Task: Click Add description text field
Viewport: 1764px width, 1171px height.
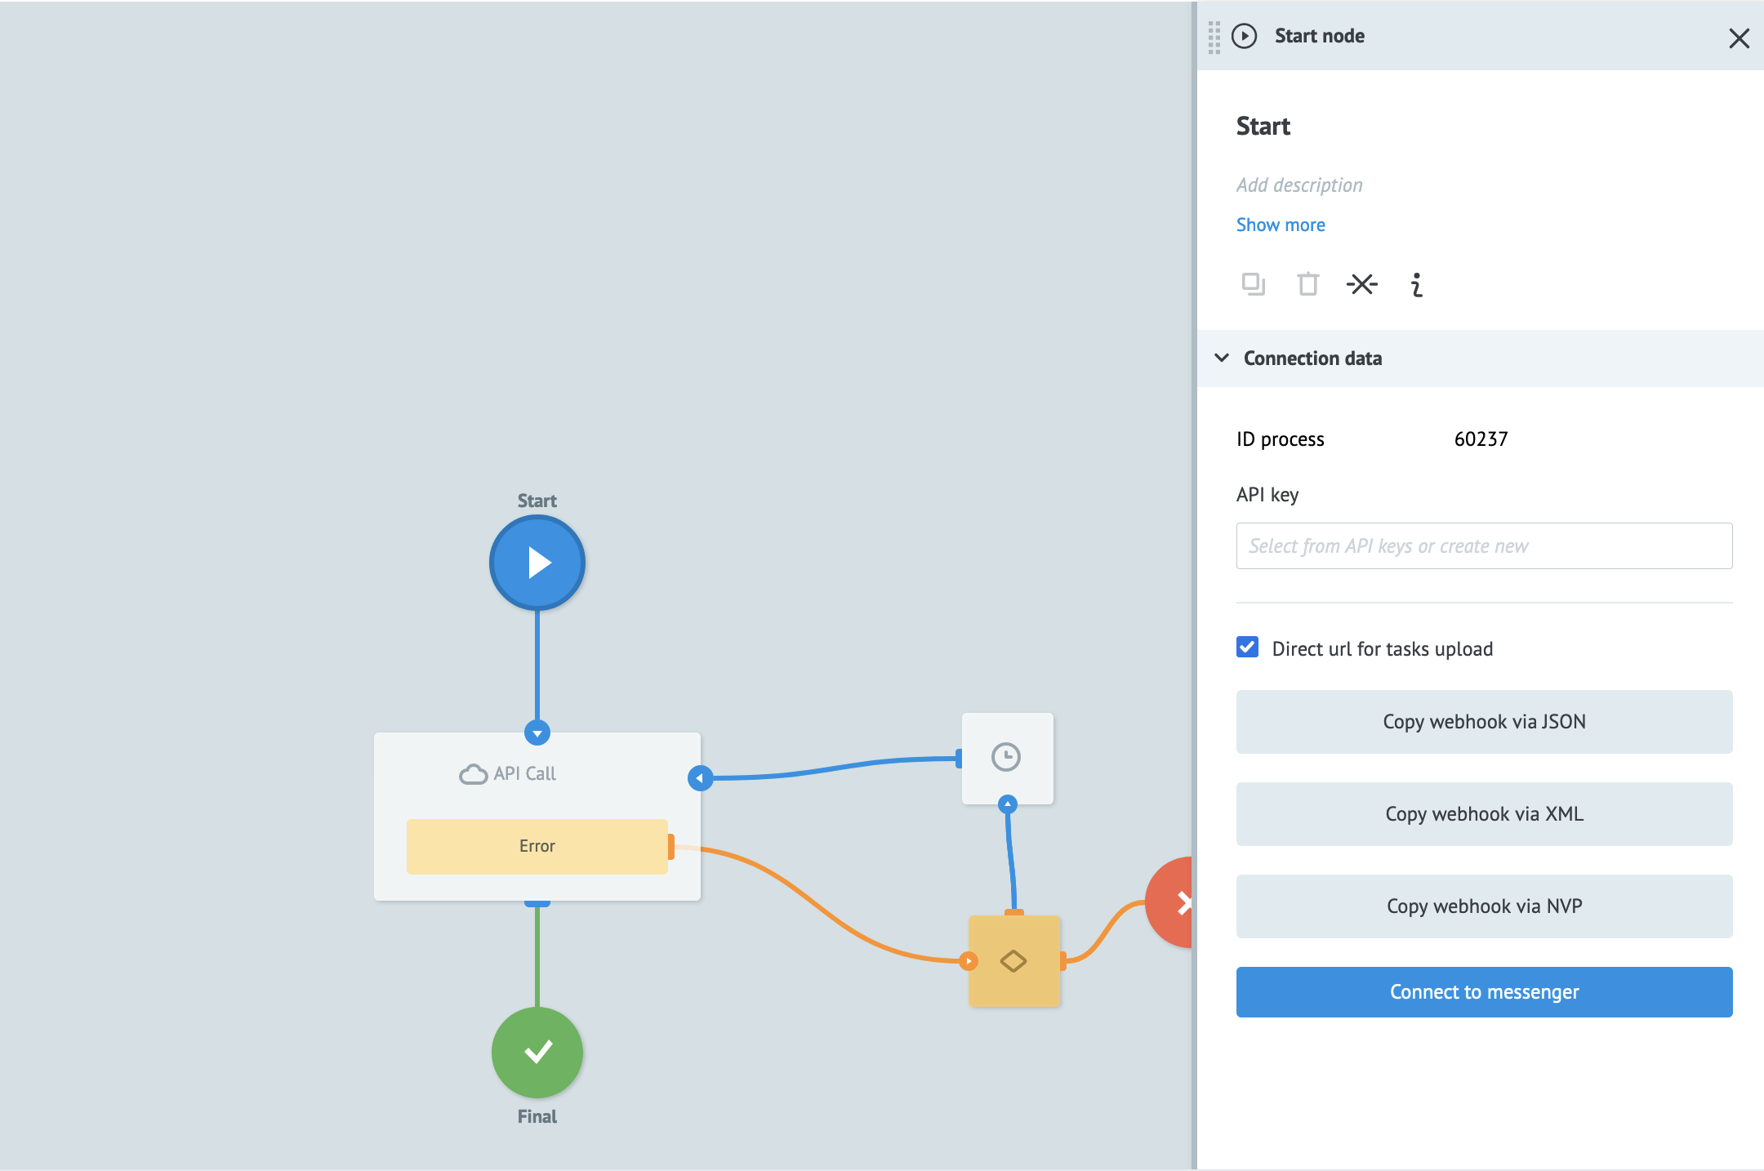Action: tap(1298, 185)
